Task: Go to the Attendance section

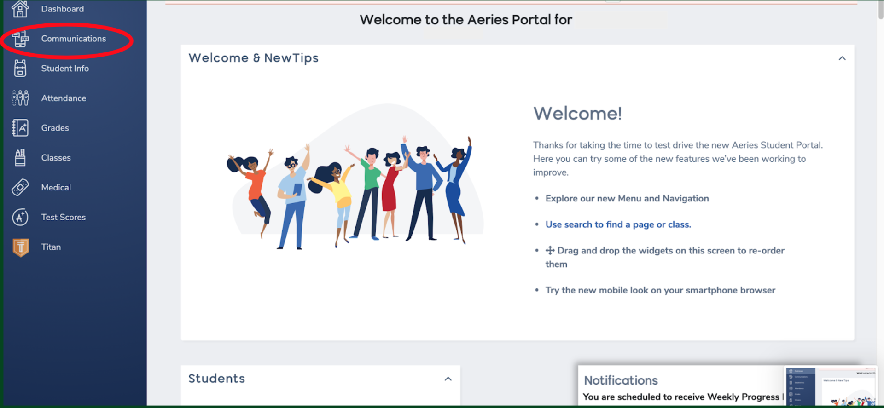Action: tap(64, 98)
